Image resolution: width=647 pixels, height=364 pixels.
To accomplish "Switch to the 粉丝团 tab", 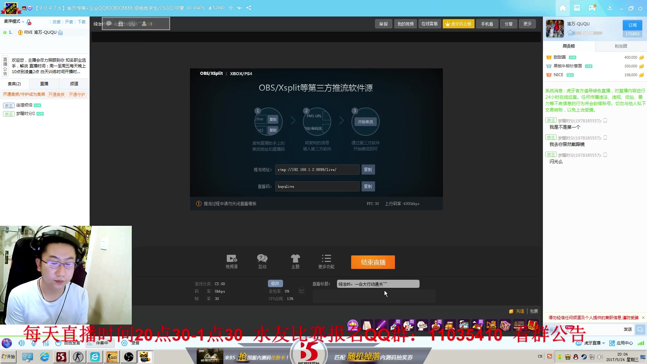I will point(621,46).
